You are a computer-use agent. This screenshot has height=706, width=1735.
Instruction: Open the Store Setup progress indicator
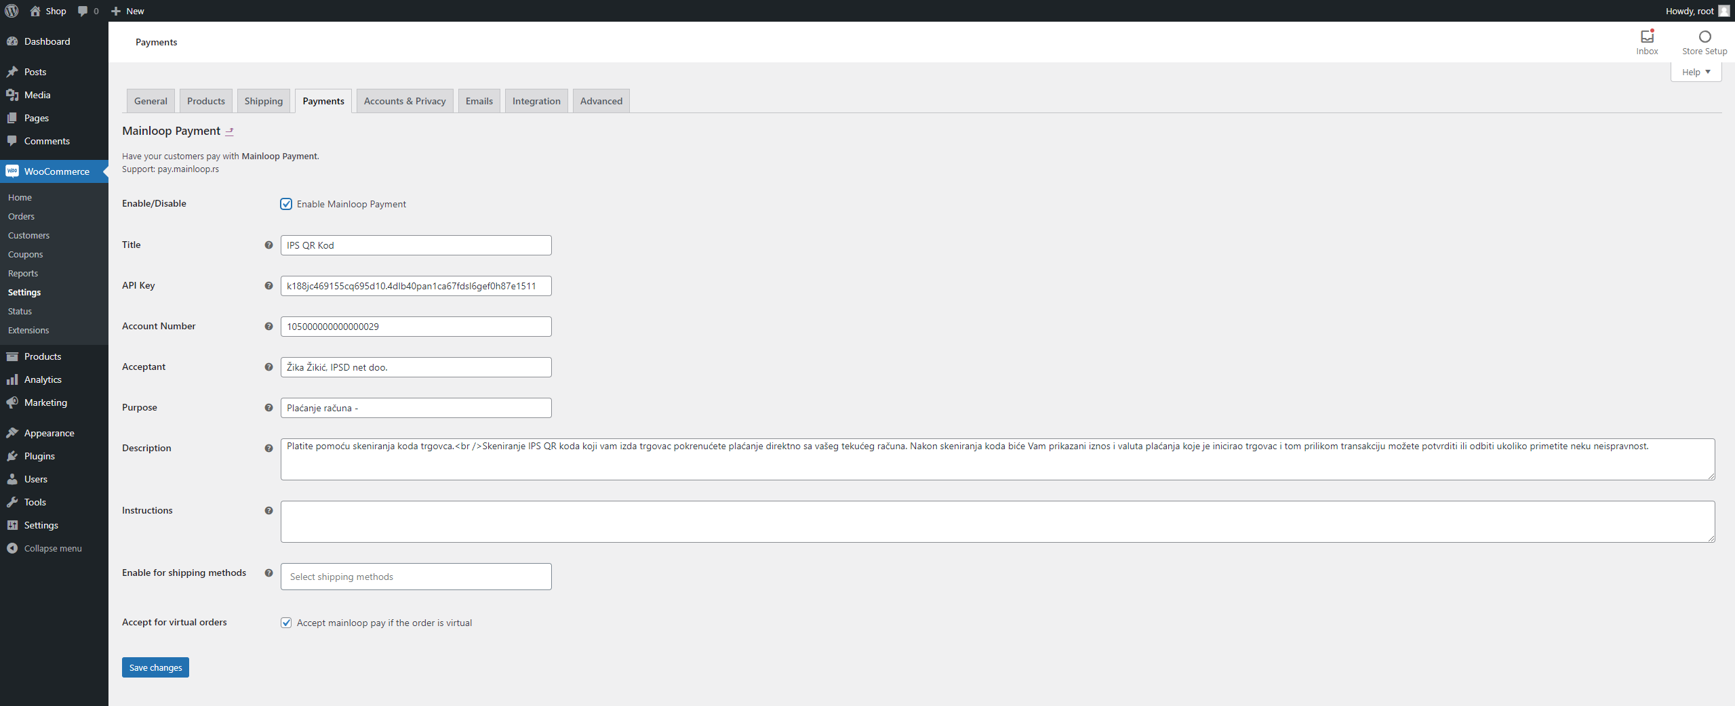click(1704, 41)
